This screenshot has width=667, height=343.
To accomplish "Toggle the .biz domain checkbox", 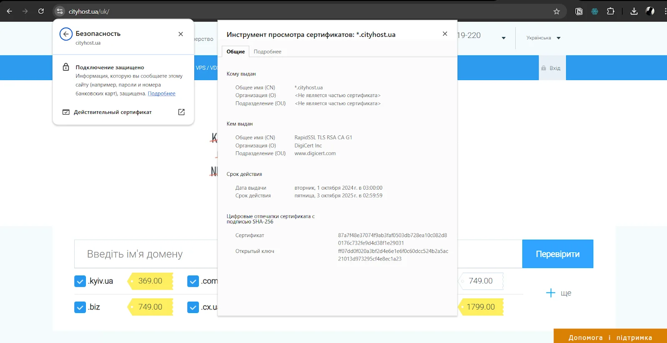I will click(x=80, y=307).
